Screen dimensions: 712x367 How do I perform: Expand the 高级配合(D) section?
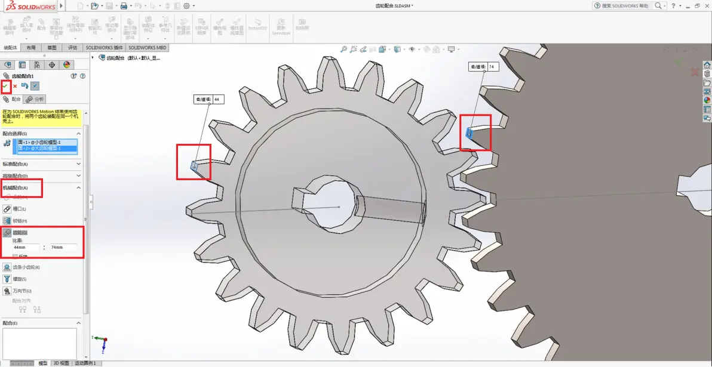pyautogui.click(x=79, y=175)
